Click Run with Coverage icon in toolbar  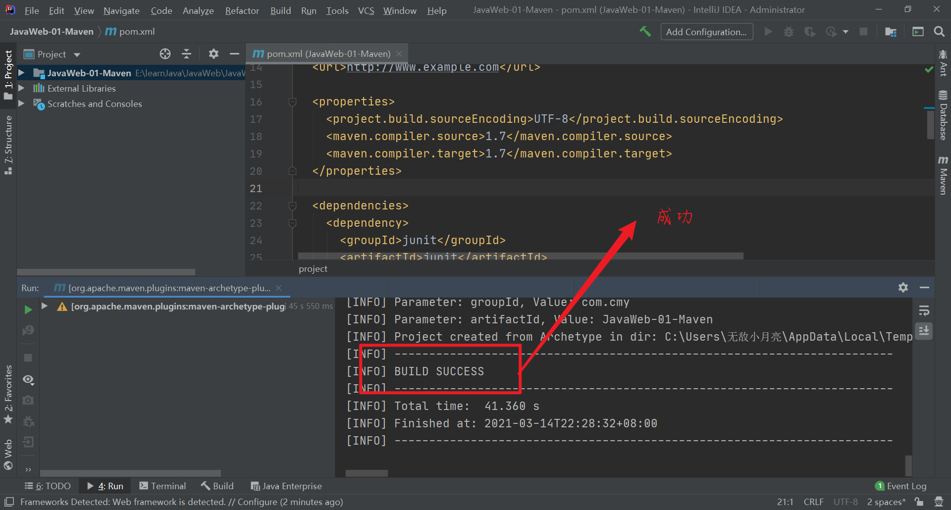pyautogui.click(x=810, y=32)
